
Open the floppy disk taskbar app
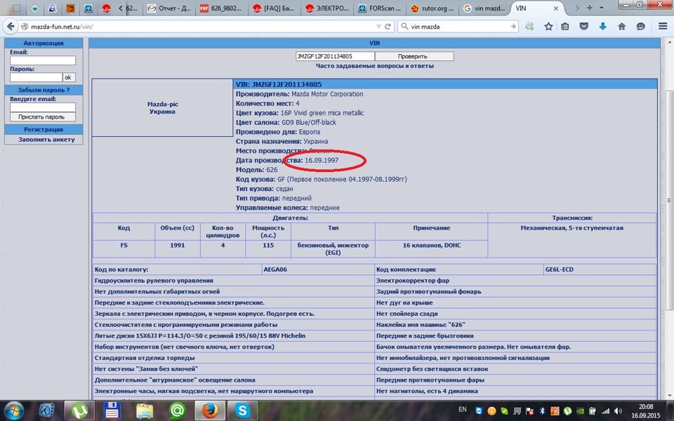point(112,410)
